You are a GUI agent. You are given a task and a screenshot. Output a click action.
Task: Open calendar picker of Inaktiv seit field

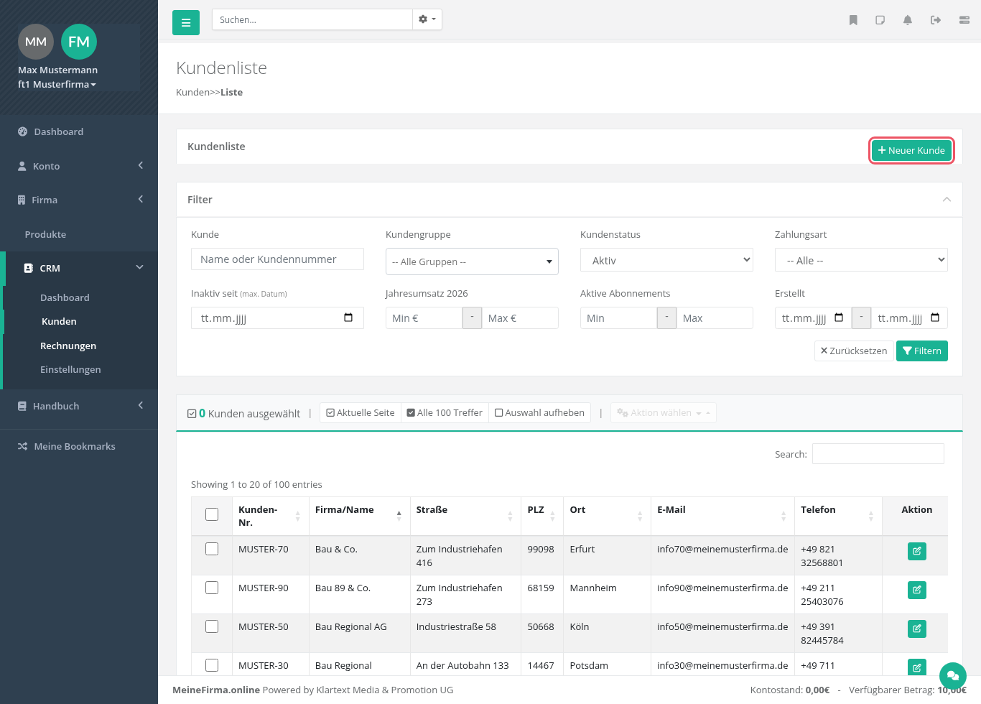coord(348,318)
